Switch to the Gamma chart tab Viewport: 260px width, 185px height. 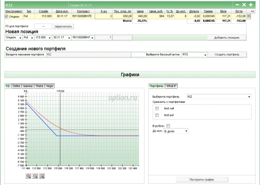28,86
